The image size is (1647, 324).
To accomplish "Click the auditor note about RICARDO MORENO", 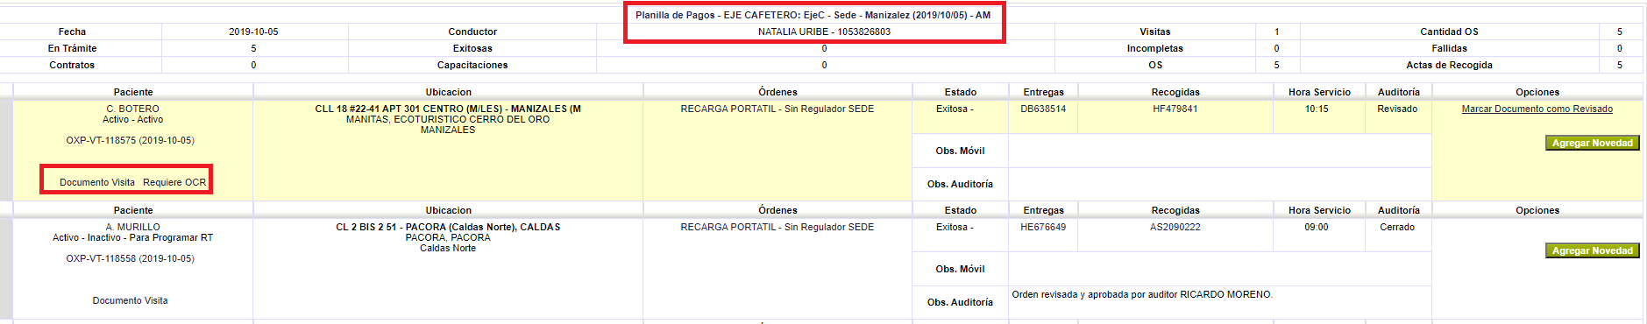I will point(1142,294).
